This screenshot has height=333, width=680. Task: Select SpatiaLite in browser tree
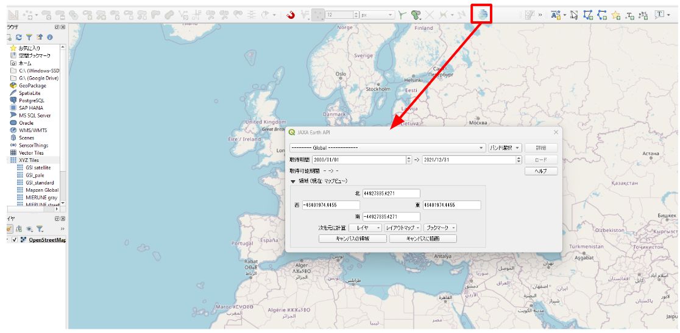29,93
